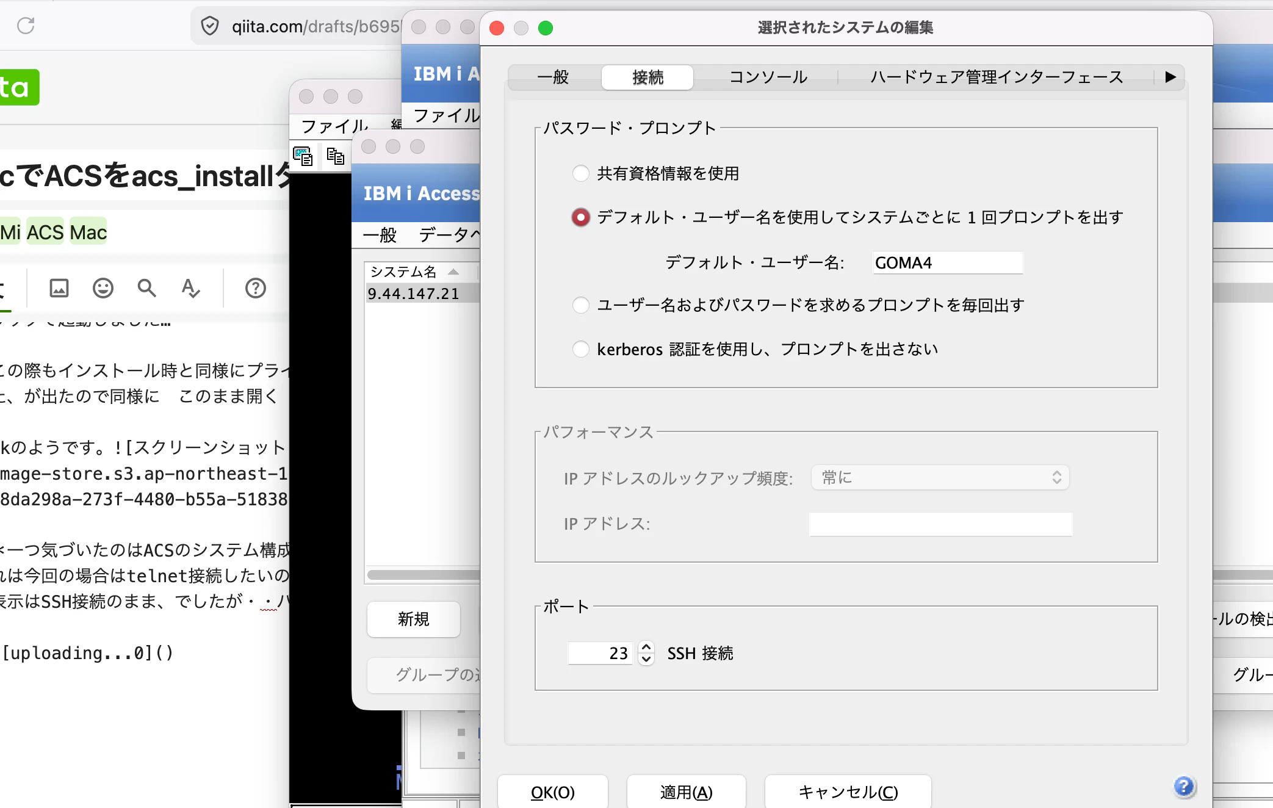
Task: Select 一般 tab in system configuration window
Action: click(380, 235)
